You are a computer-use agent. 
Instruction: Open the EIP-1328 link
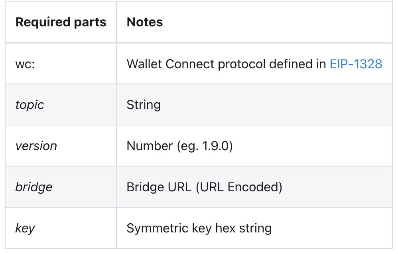click(356, 64)
